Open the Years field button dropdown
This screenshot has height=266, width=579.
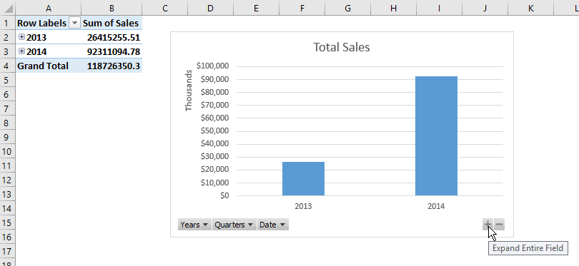pyautogui.click(x=194, y=225)
